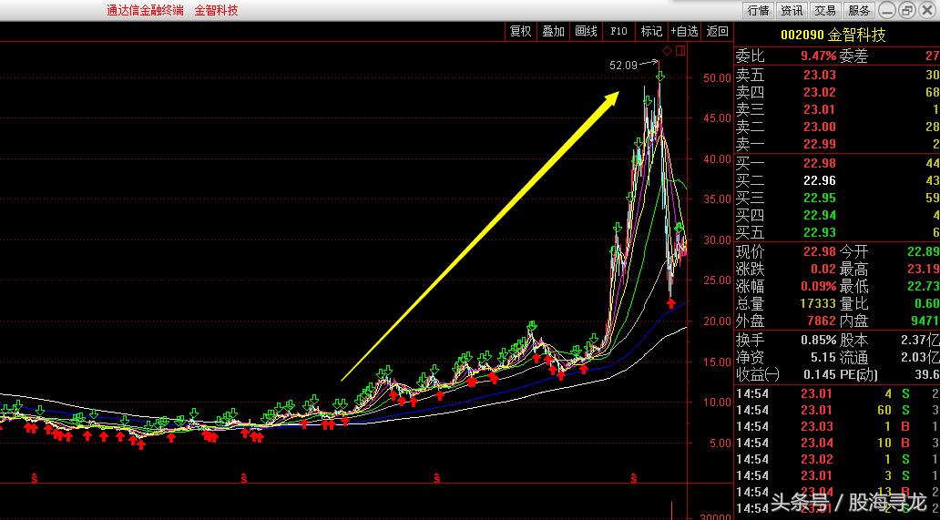
Task: Click 净资 value 5.15
Action: tap(823, 358)
